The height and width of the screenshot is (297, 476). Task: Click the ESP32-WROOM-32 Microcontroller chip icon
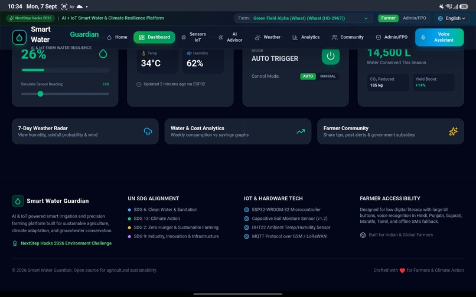(x=246, y=210)
